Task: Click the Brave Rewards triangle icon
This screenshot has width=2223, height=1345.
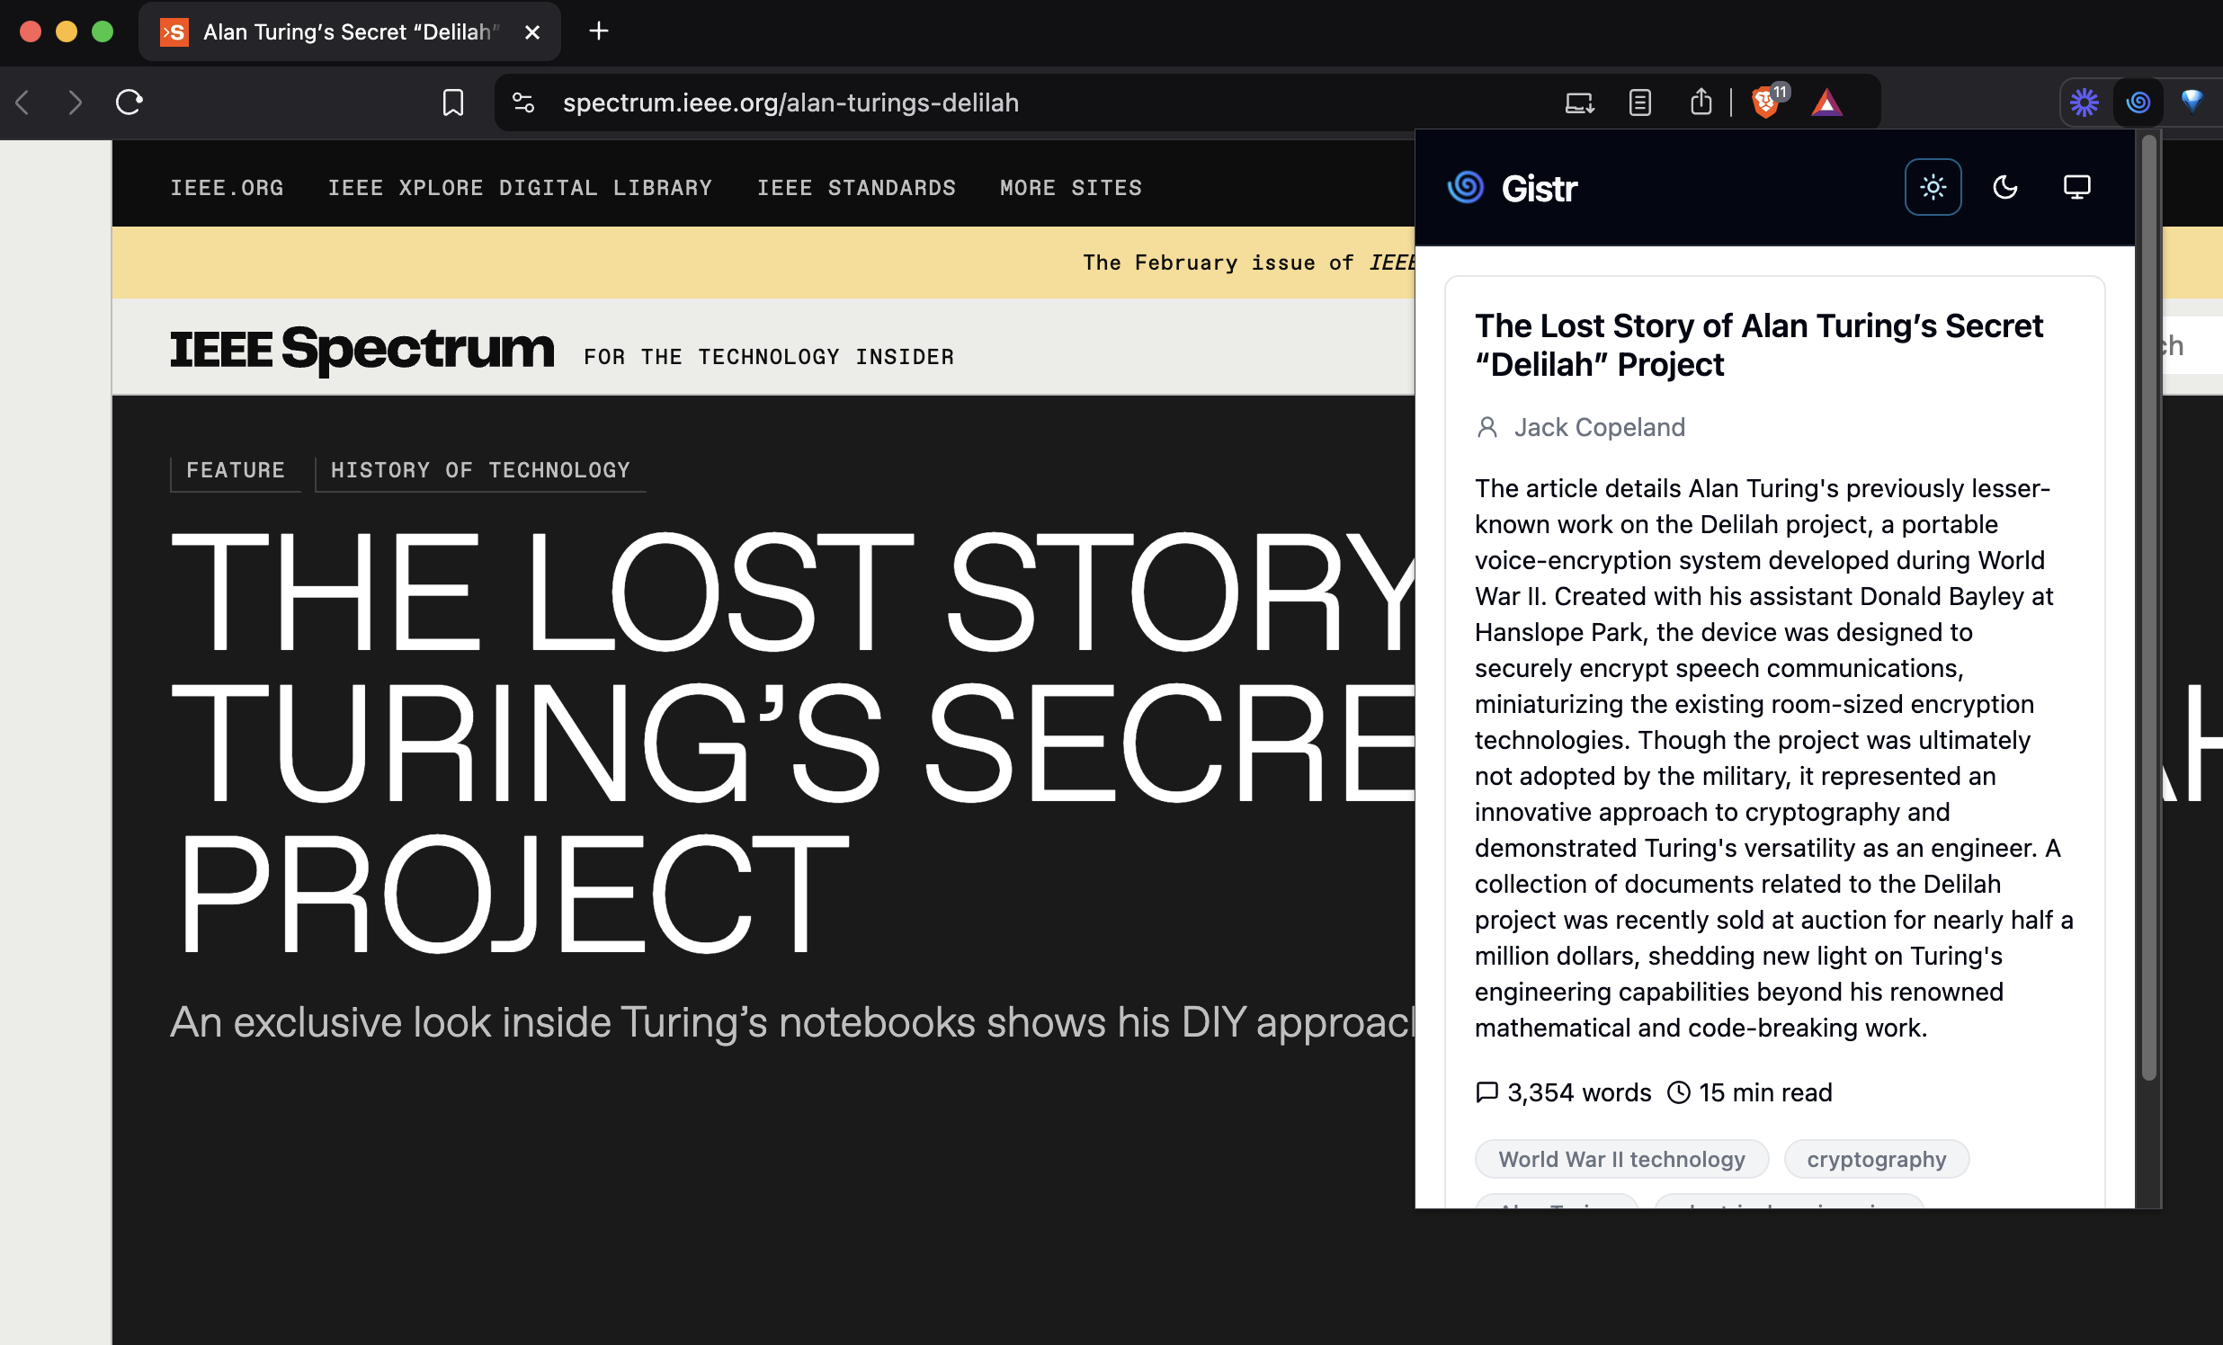Action: click(x=1826, y=102)
